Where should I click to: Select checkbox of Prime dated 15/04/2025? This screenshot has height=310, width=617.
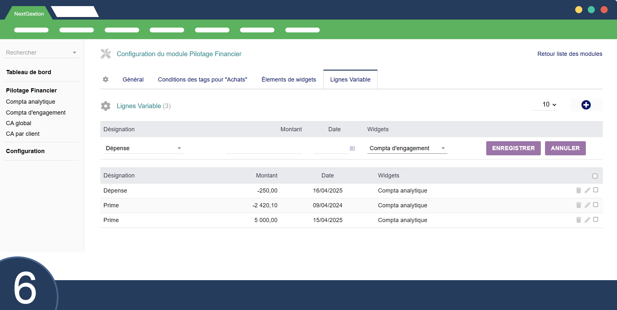pos(595,220)
